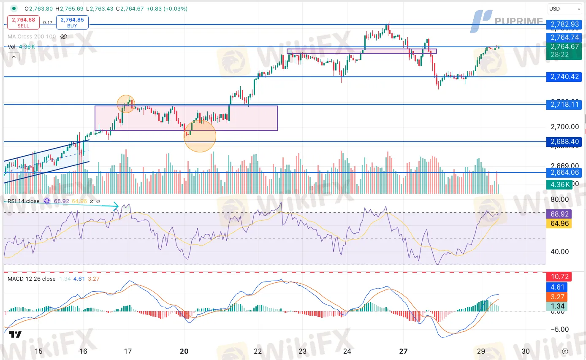Click the RSI refresh cycle icon
Screen dimensions: 586x360
click(x=47, y=201)
